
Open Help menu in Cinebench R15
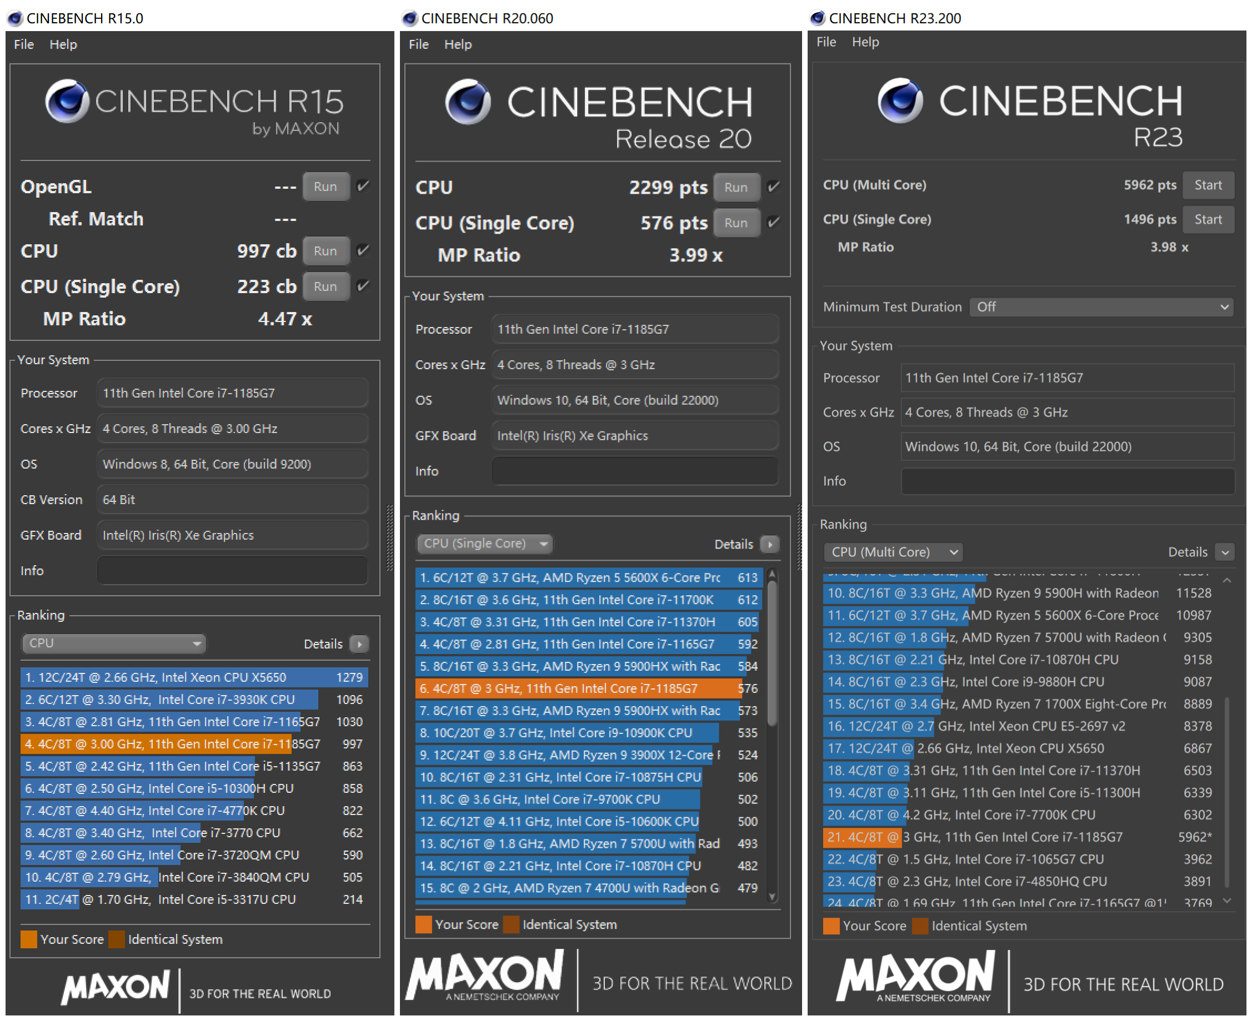click(x=63, y=44)
